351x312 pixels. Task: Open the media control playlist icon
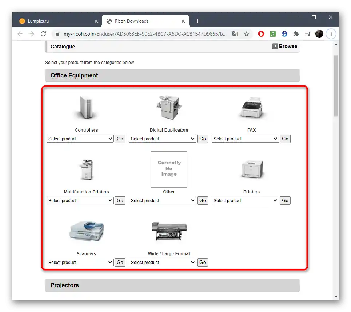pos(308,34)
